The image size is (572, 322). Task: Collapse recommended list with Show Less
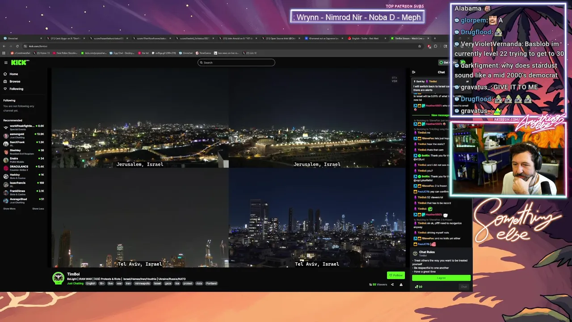[x=38, y=208]
